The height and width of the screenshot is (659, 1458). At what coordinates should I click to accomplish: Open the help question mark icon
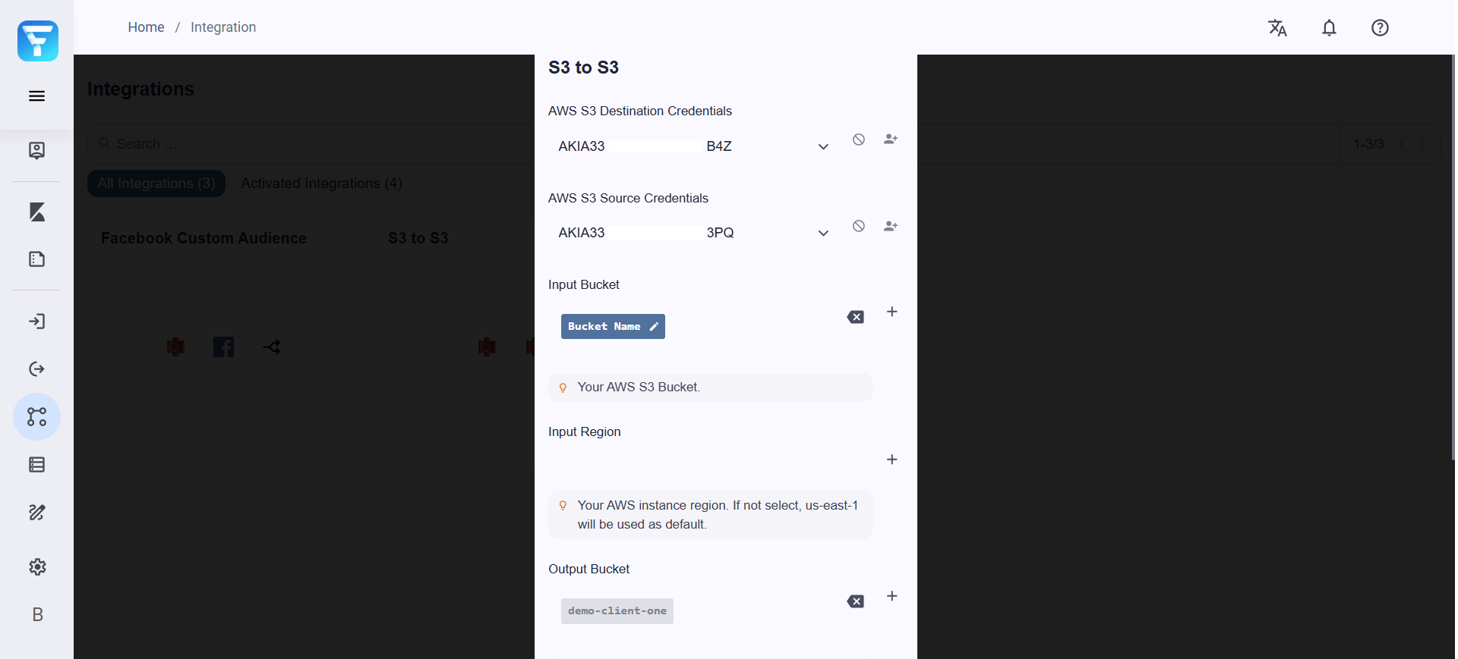tap(1380, 27)
